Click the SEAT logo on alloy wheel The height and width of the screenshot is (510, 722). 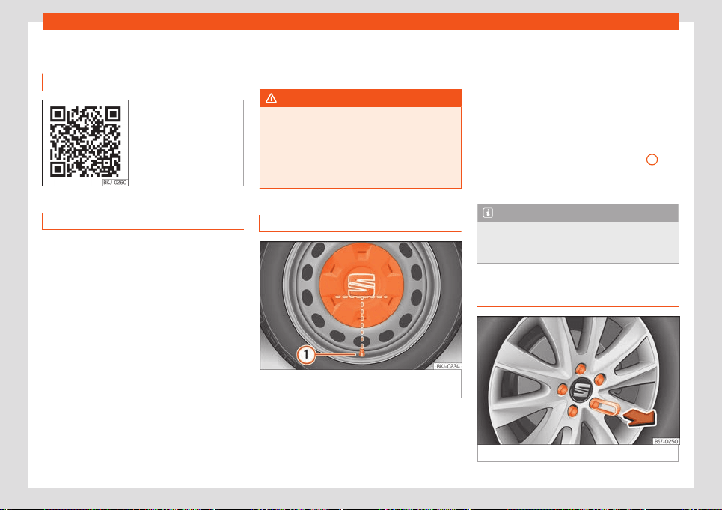click(581, 390)
